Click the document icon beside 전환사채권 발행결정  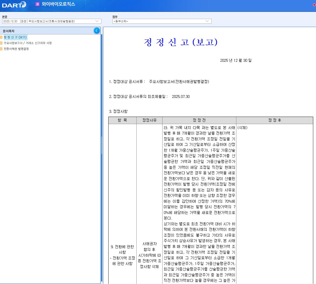pos(1,49)
